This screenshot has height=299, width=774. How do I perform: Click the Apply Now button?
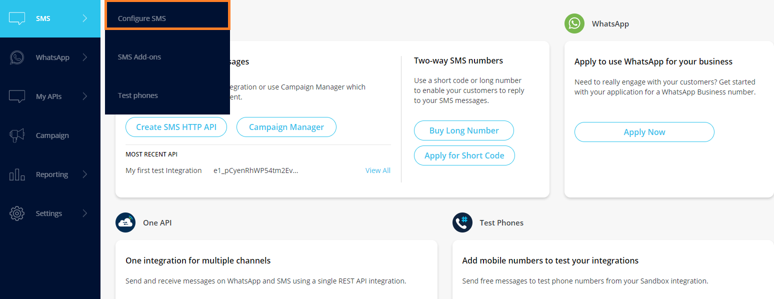644,132
